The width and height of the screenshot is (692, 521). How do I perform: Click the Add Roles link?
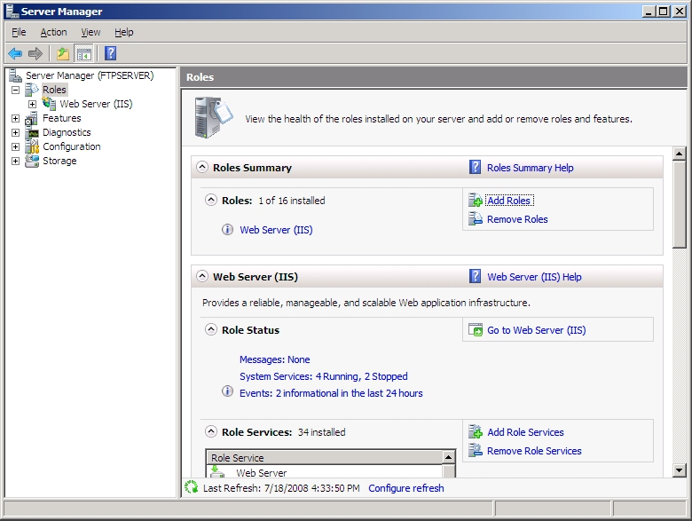point(509,201)
